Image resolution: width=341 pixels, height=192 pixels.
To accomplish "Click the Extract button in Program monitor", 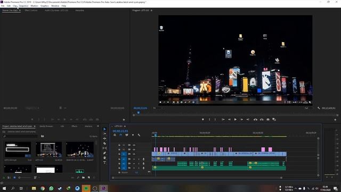I will (x=262, y=119).
